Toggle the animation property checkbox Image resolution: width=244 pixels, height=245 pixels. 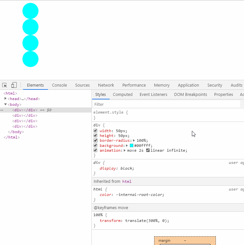(95, 150)
